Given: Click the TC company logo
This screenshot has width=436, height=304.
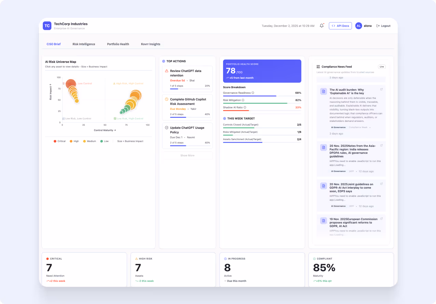Looking at the screenshot, I should click(x=47, y=26).
